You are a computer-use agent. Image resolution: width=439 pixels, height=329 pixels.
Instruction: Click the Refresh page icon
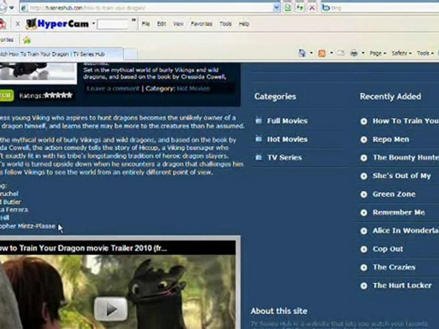click(x=300, y=8)
